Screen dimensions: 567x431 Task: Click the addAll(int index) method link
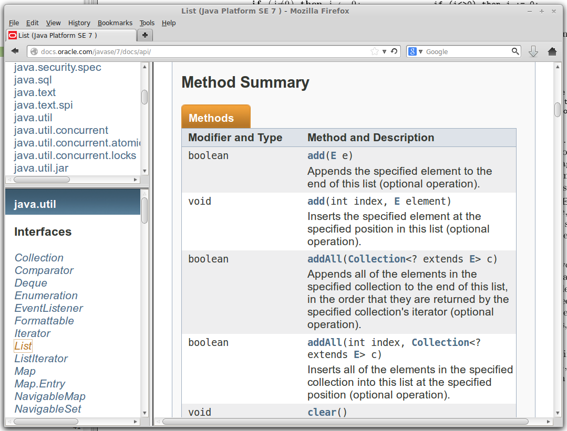(324, 342)
